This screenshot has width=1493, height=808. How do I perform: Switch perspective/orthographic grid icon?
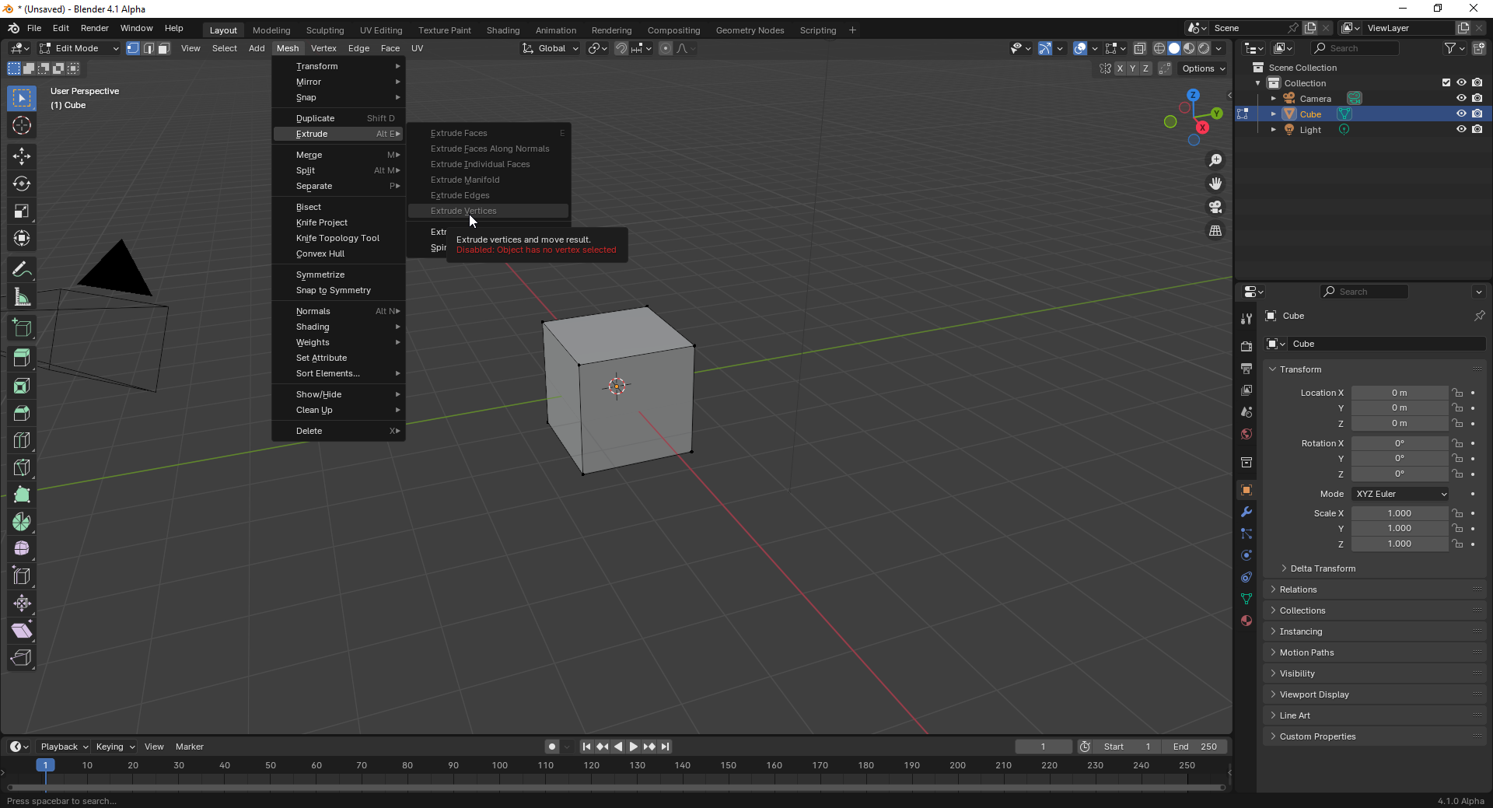click(x=1215, y=230)
